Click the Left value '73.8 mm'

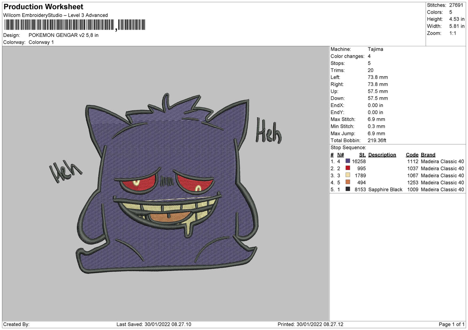coord(378,77)
